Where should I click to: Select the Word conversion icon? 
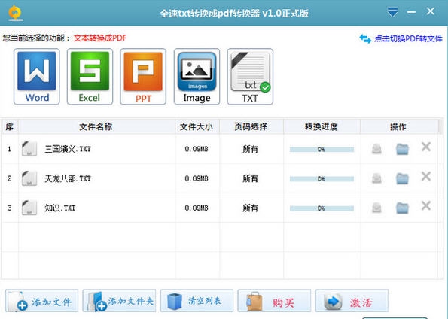(x=37, y=77)
